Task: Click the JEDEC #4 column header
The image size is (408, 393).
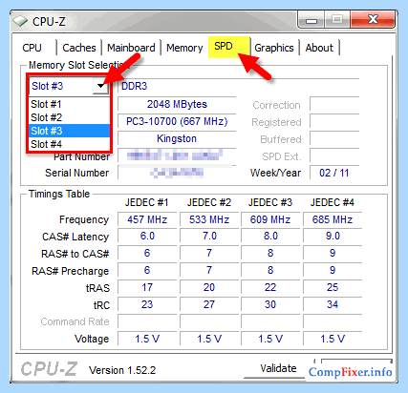Action: click(333, 202)
